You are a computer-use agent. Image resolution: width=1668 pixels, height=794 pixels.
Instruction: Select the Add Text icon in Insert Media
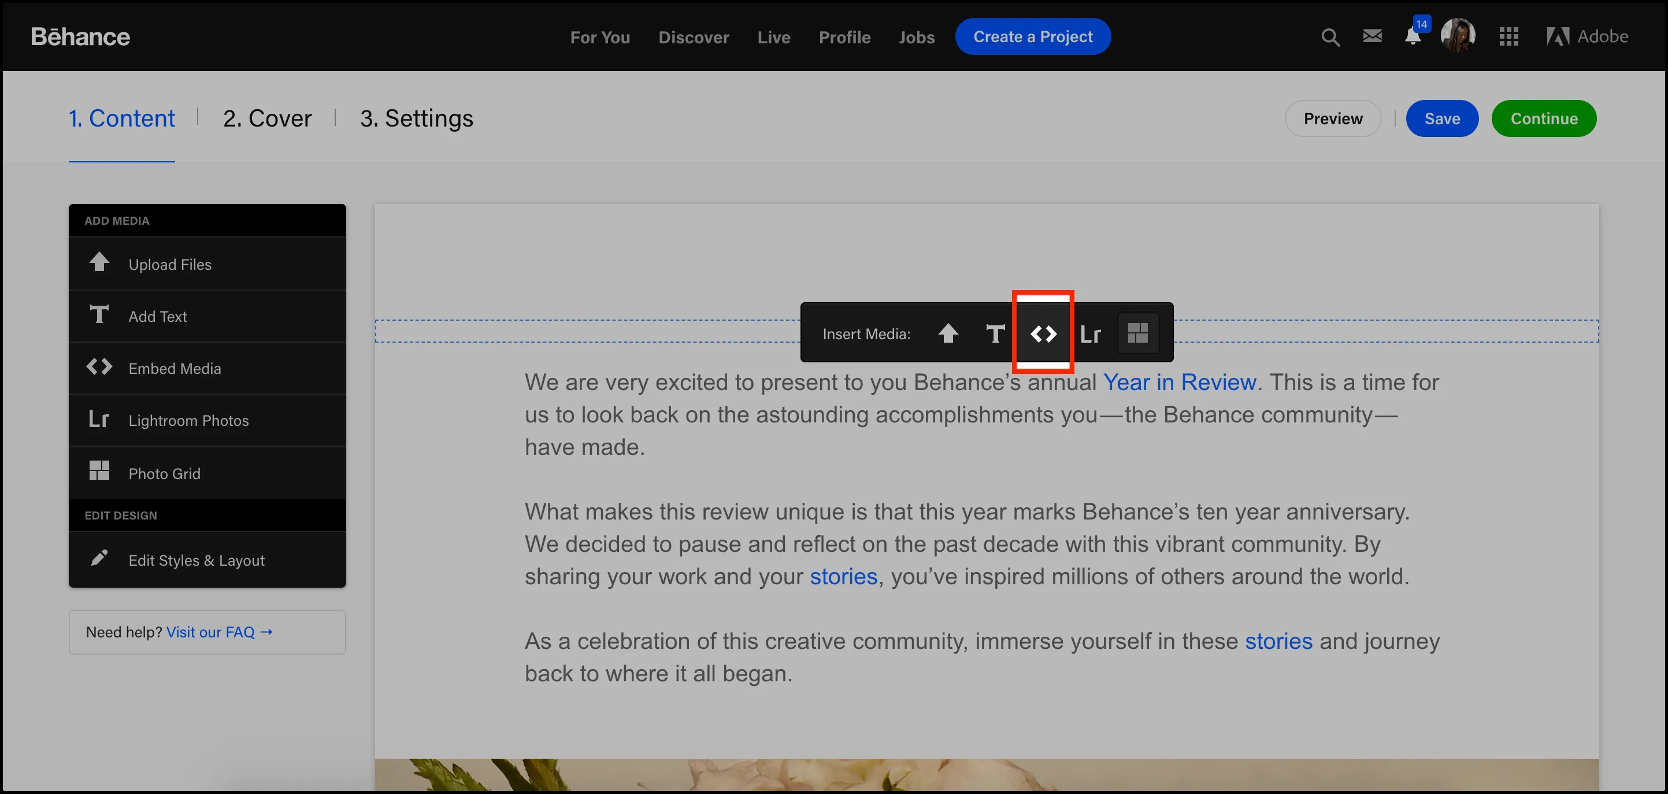tap(996, 333)
